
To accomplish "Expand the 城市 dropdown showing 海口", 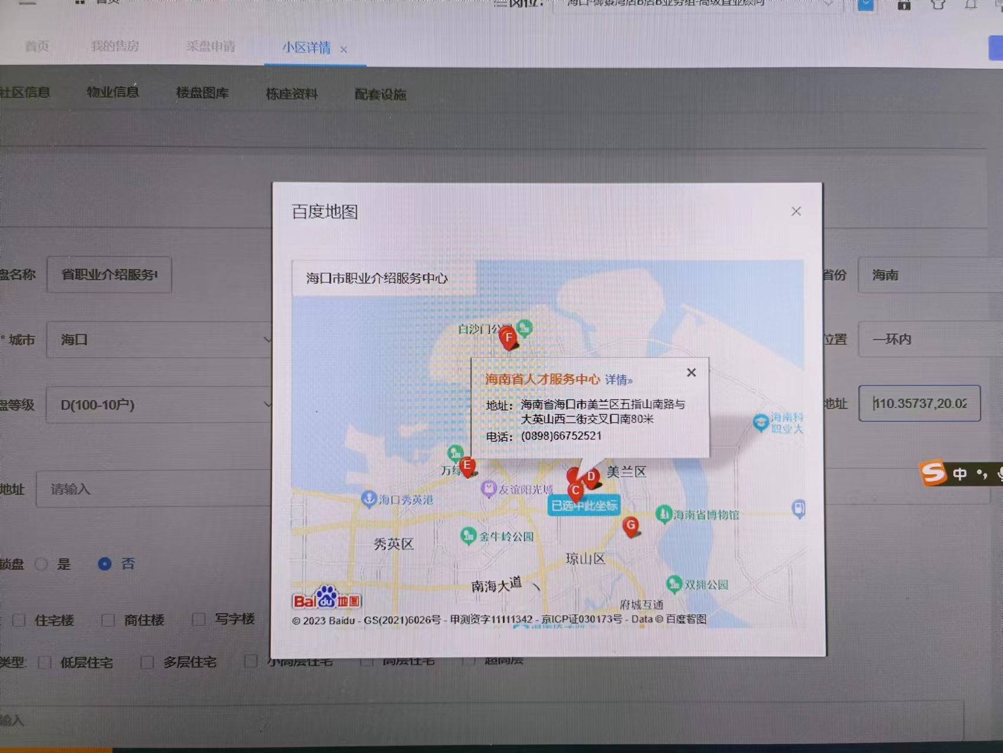I will (x=159, y=340).
